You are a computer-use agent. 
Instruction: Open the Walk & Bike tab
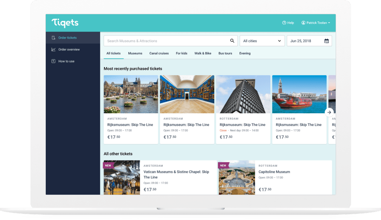(203, 53)
